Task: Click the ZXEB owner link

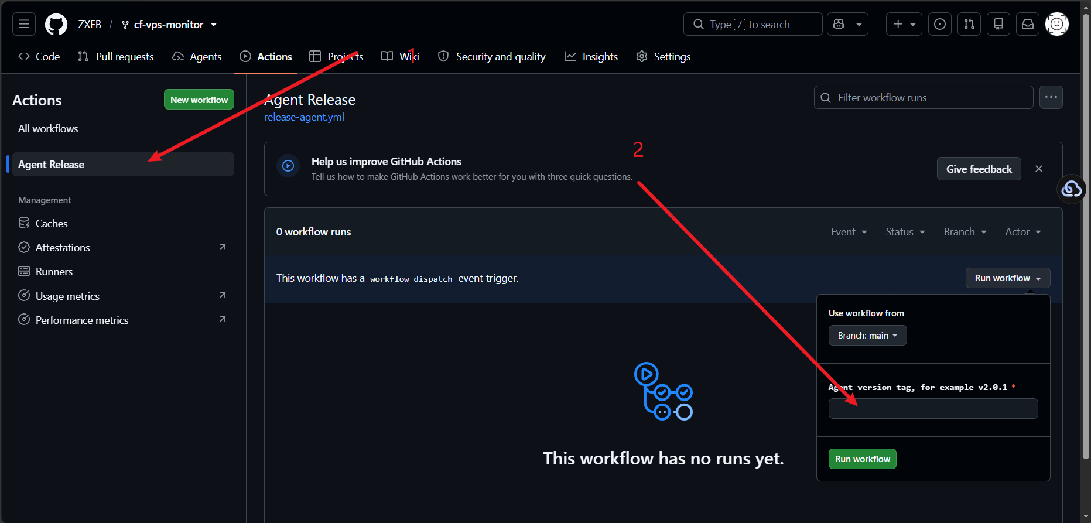Action: 90,25
